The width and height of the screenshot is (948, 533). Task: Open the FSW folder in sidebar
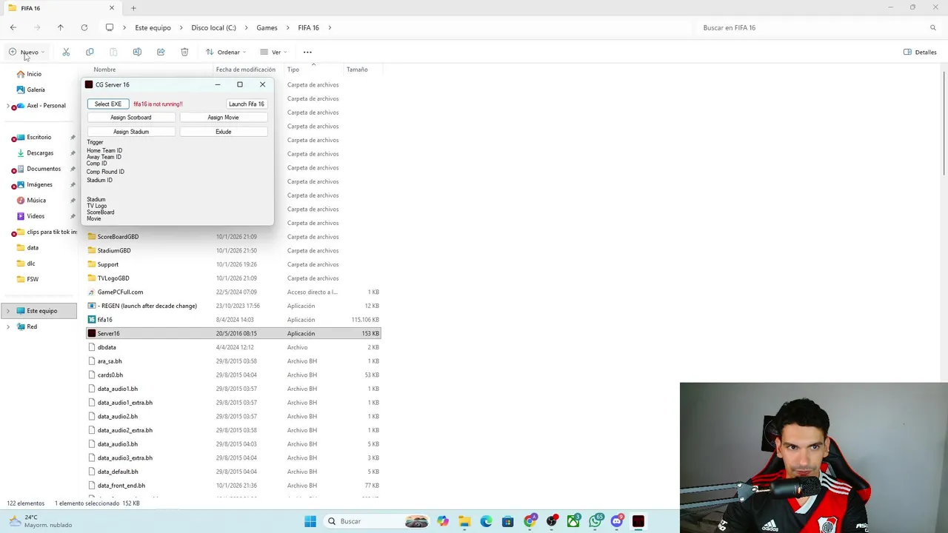click(x=33, y=279)
